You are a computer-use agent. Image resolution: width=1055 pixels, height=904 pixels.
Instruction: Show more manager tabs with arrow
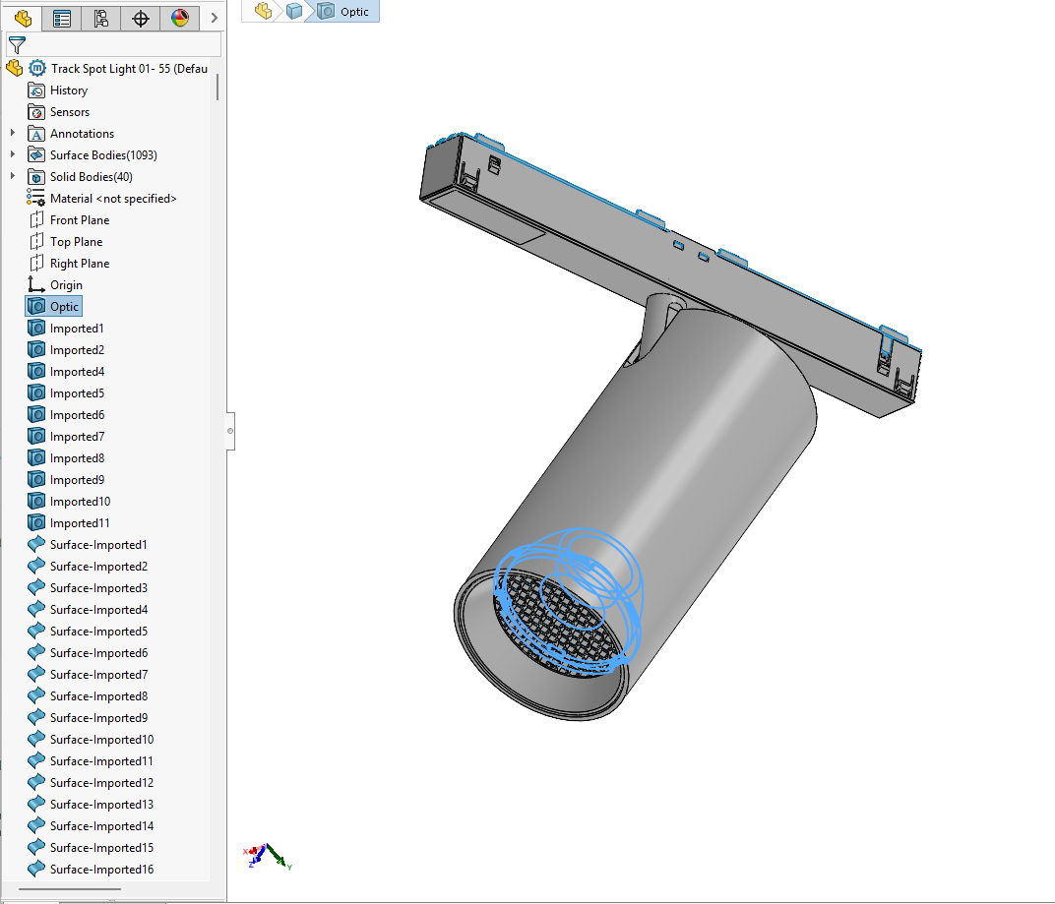(214, 18)
